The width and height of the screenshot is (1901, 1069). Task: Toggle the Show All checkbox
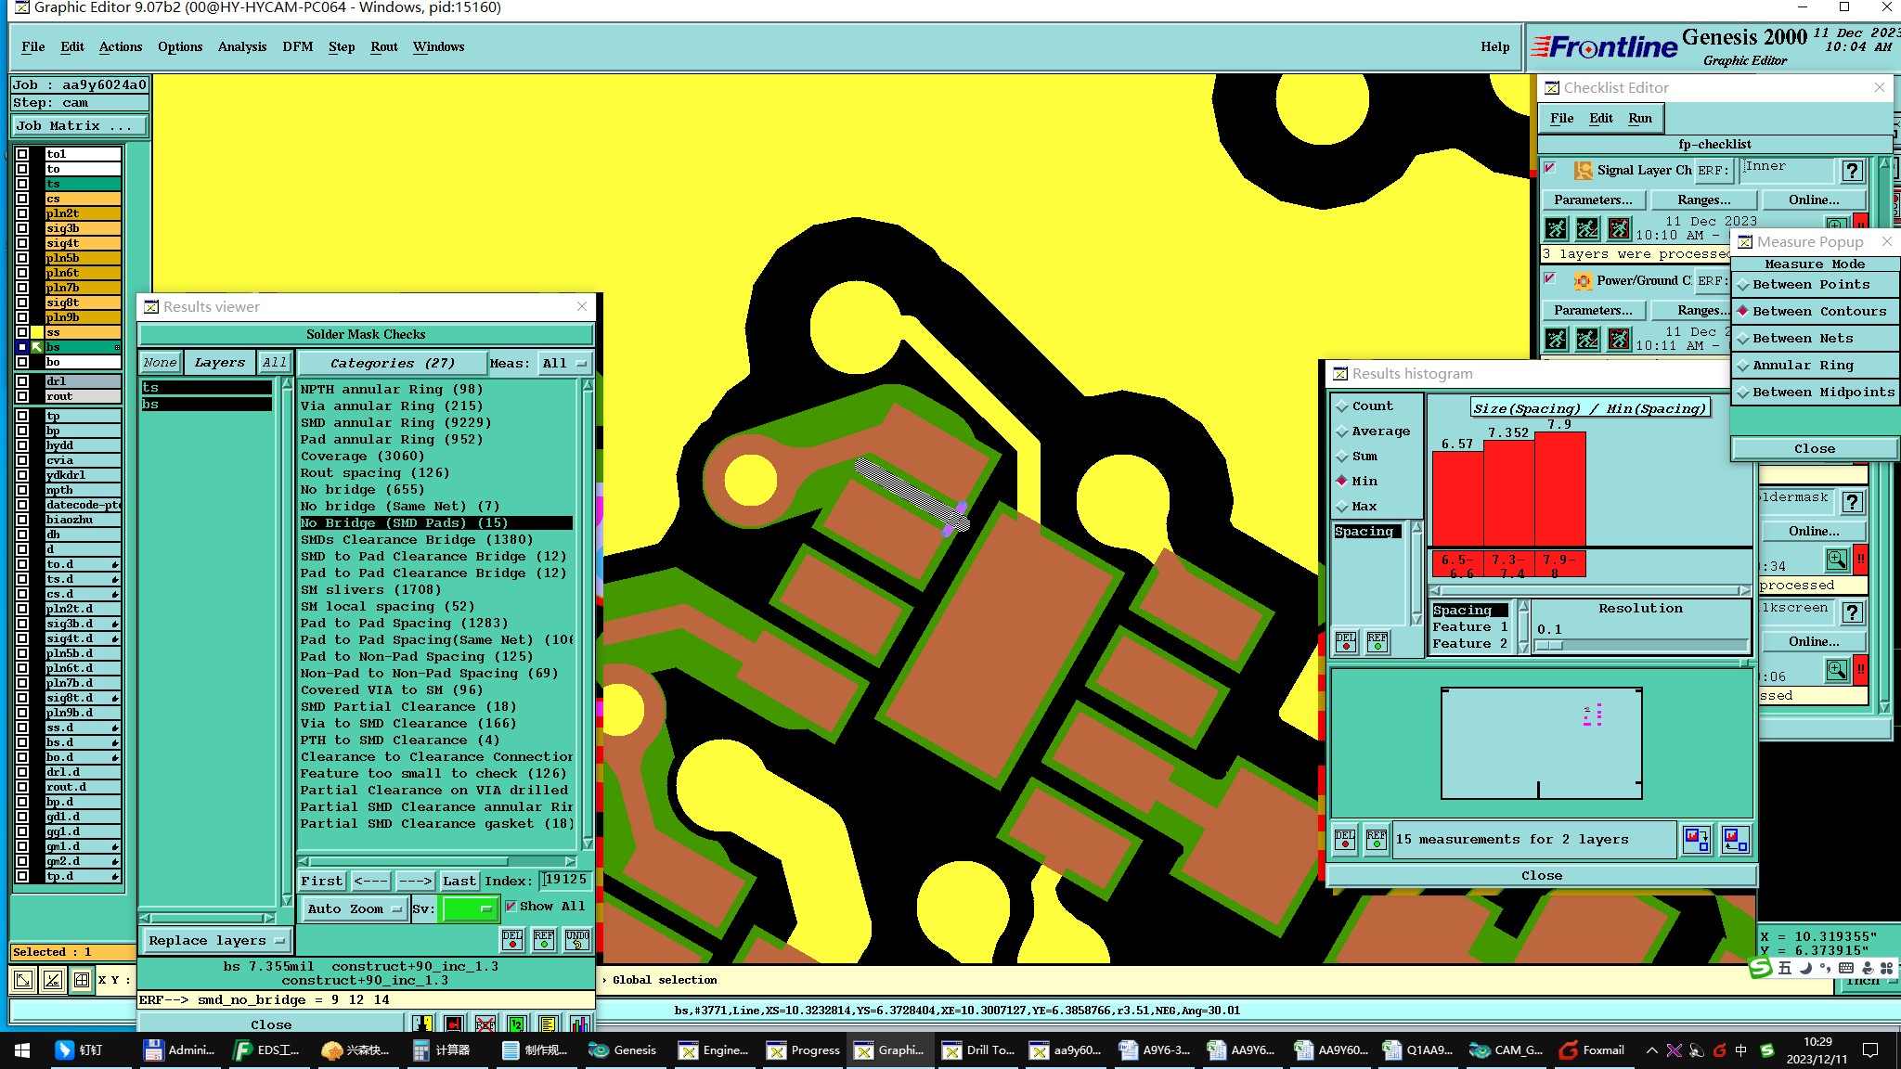[x=511, y=907]
